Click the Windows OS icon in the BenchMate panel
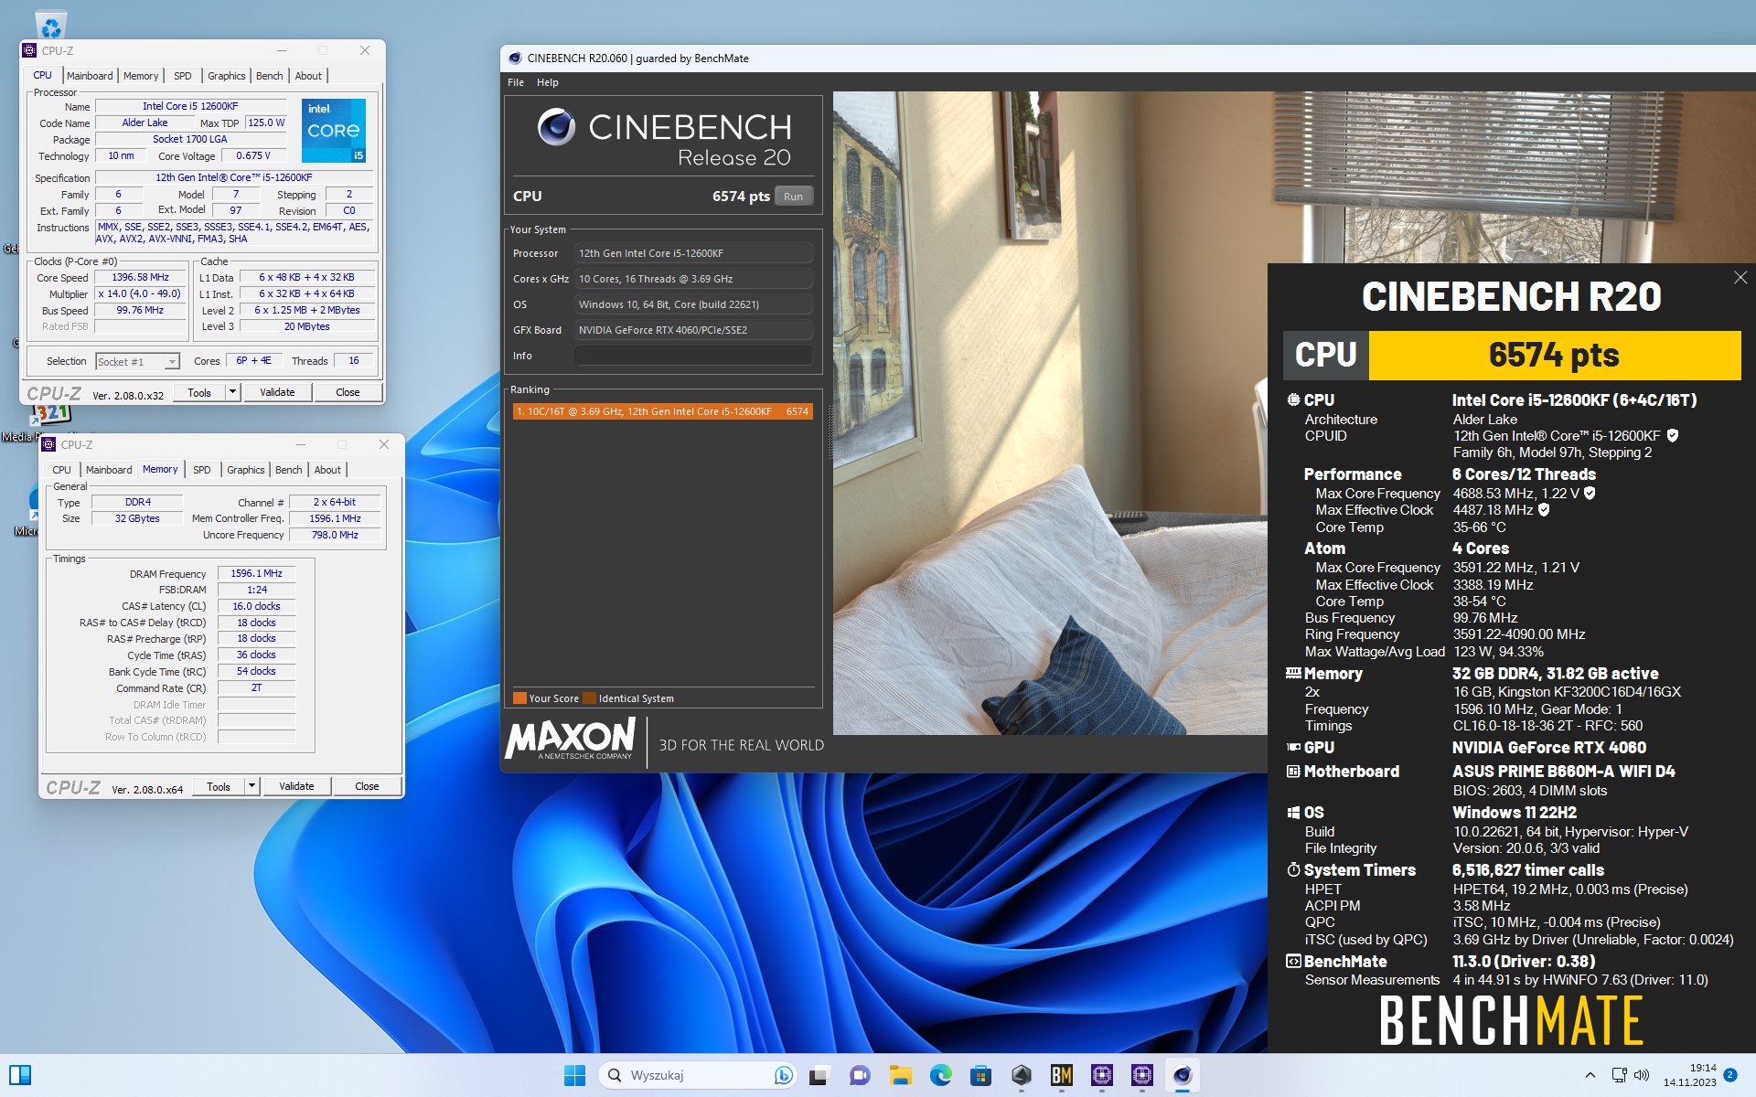This screenshot has height=1097, width=1756. 1293,813
